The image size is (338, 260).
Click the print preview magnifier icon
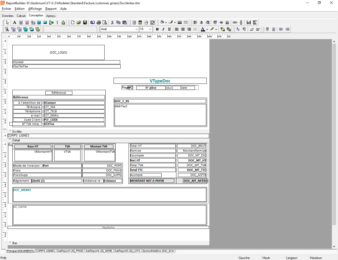(x=105, y=22)
